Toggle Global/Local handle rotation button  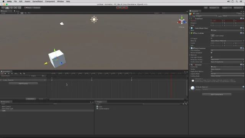click(36, 8)
